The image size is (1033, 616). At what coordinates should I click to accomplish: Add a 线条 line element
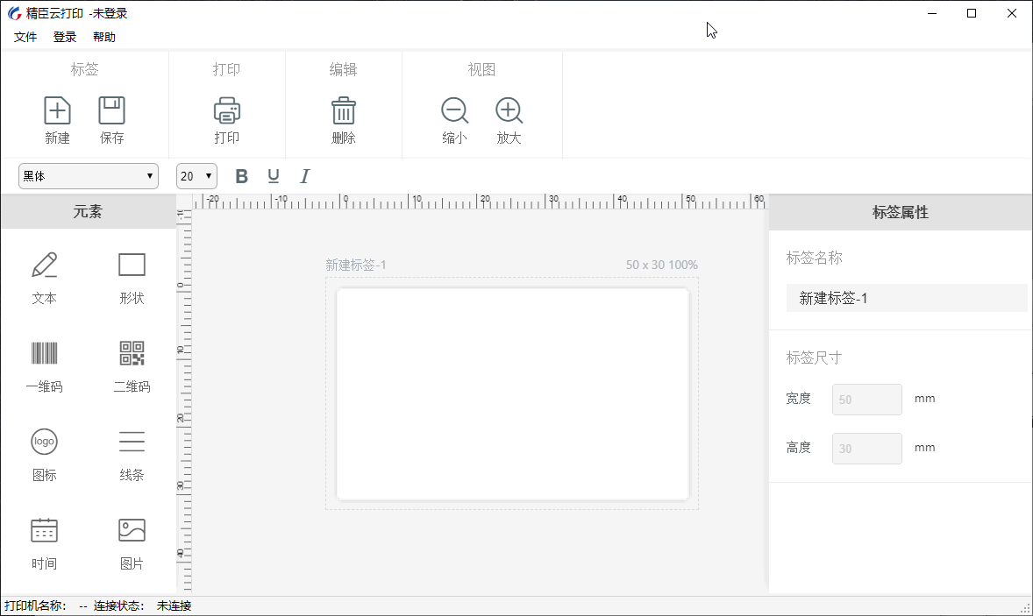(132, 455)
